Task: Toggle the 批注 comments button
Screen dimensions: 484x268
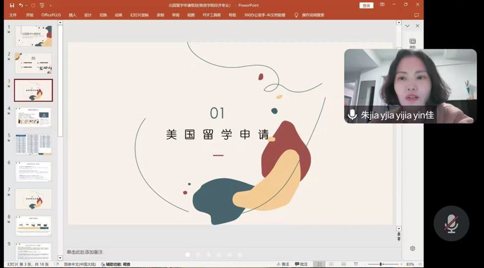Action: coord(301,265)
